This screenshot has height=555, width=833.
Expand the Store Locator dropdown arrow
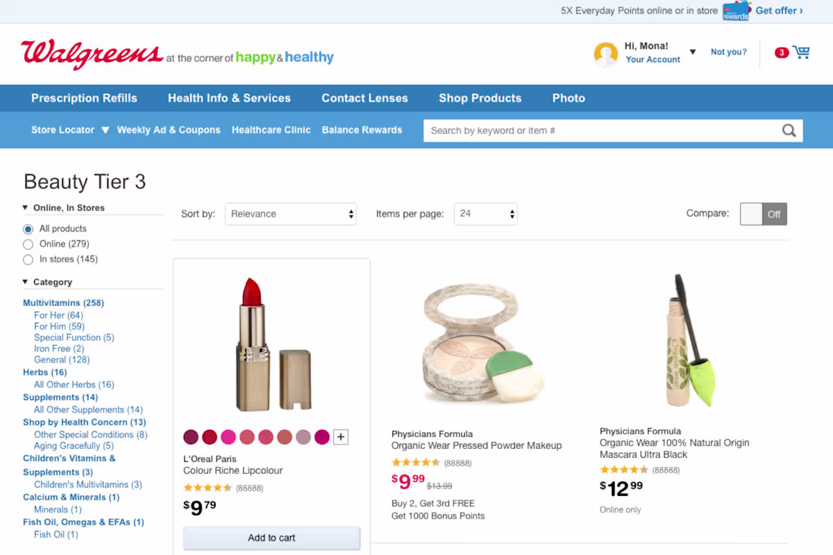[x=104, y=129]
